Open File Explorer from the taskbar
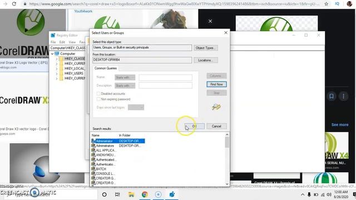 (x=131, y=194)
